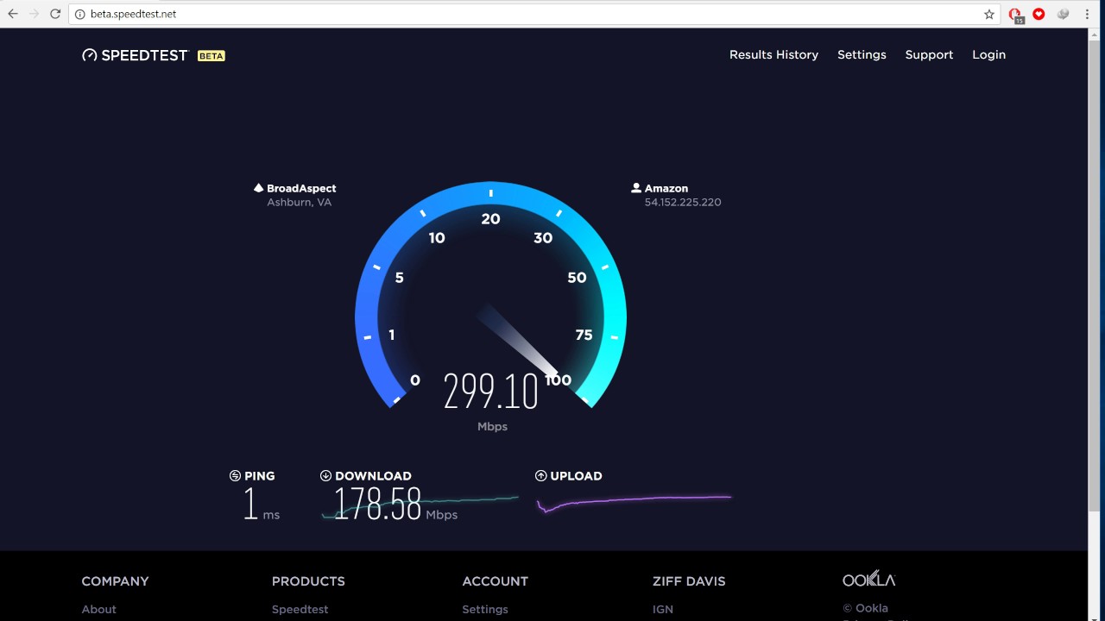Screen dimensions: 1105x621
Task: Open Chrome's three-dot menu
Action: pyautogui.click(x=1087, y=14)
